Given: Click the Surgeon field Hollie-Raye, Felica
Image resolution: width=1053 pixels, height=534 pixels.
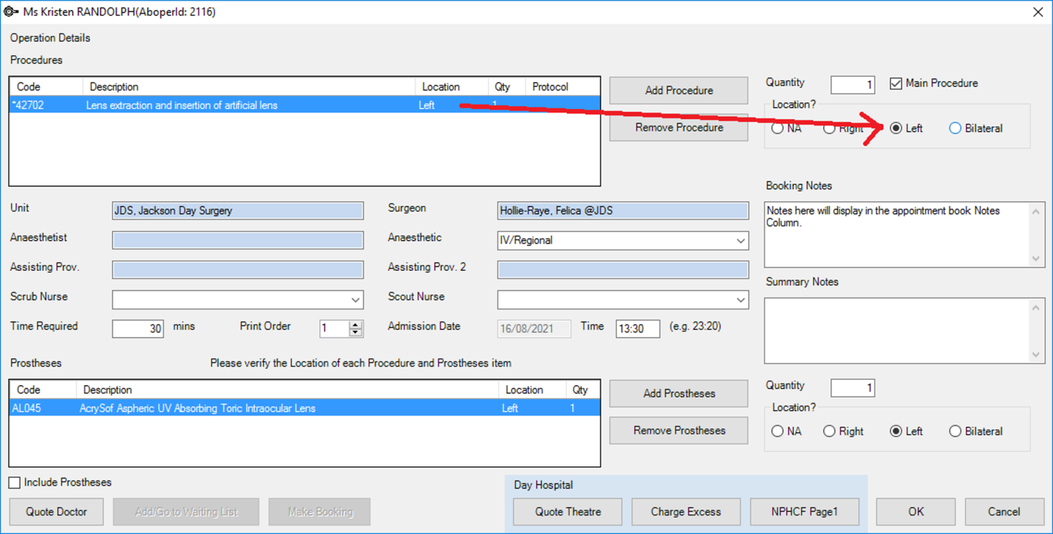Looking at the screenshot, I should 623,211.
